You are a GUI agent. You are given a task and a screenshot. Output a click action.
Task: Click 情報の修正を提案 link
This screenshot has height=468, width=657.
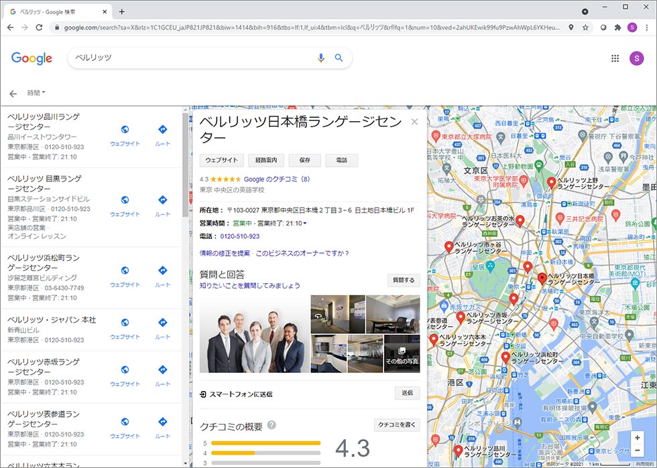coord(225,253)
